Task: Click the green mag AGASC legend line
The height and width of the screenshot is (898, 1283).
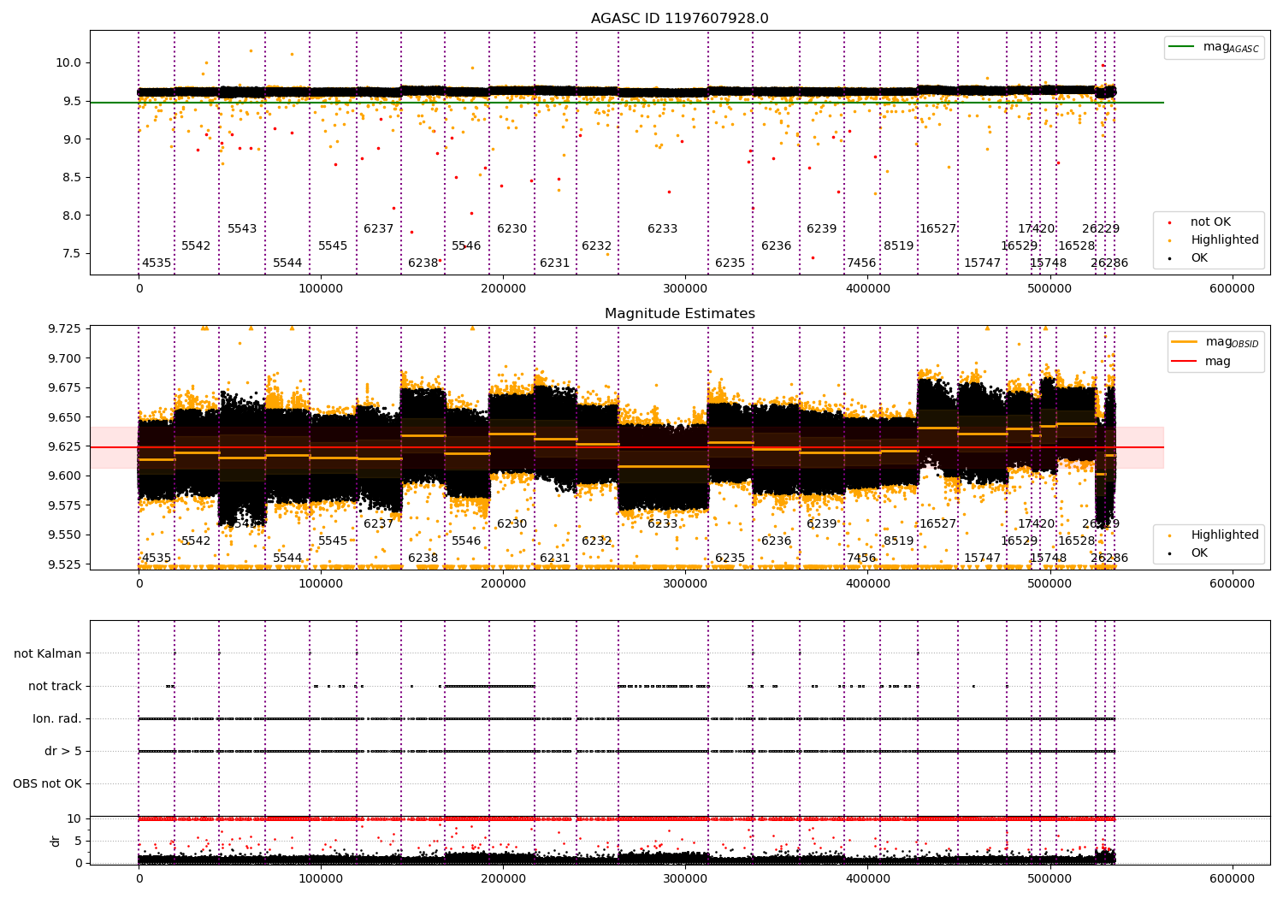Action: tap(1182, 47)
